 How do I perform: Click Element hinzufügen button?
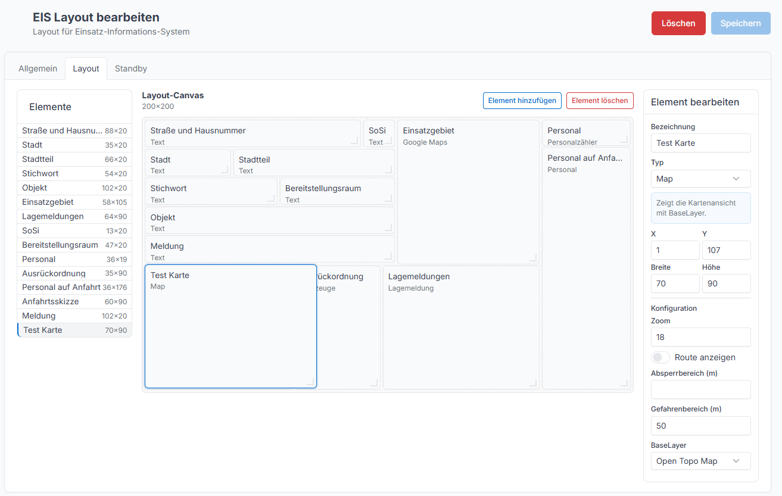tap(522, 101)
